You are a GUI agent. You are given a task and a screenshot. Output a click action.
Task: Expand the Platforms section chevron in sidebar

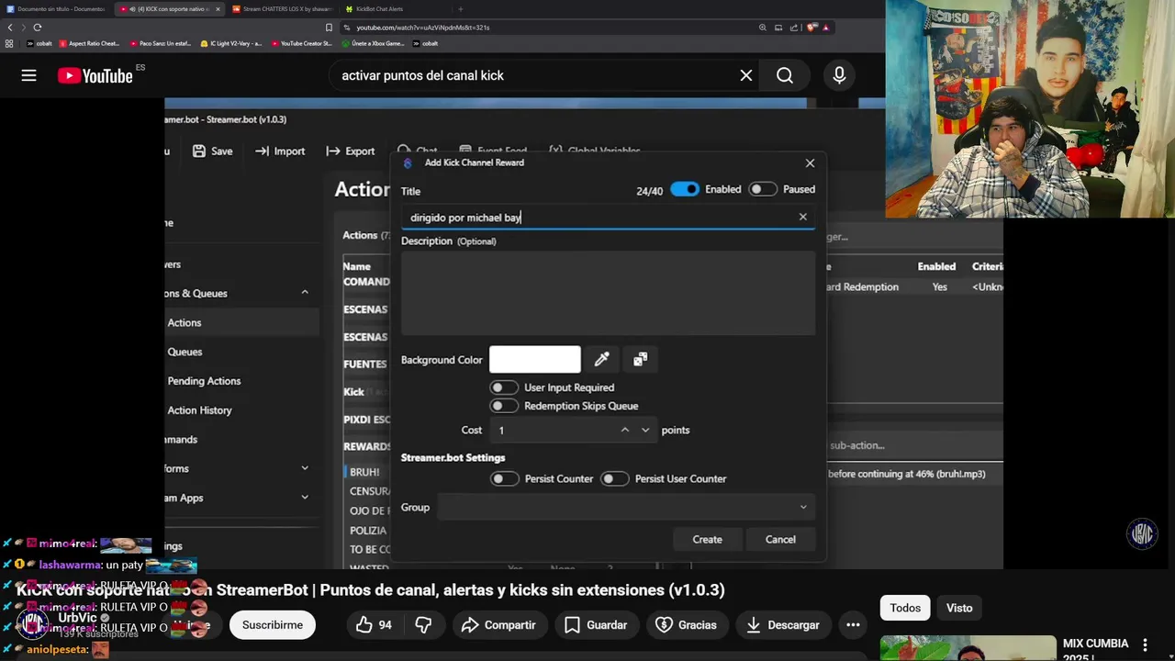tap(305, 468)
